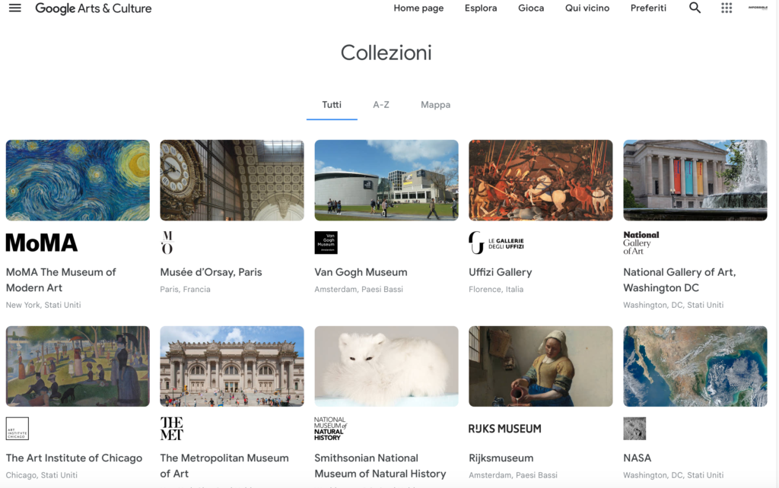Click the Collezioni page heading
Viewport: 779px width, 488px height.
click(386, 52)
